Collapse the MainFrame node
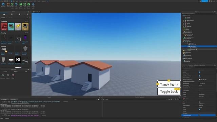This screenshot has width=217, height=122. pyautogui.click(x=185, y=43)
